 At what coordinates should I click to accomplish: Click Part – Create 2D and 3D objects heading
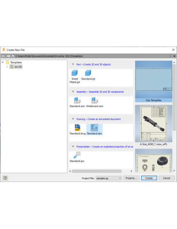point(93,64)
